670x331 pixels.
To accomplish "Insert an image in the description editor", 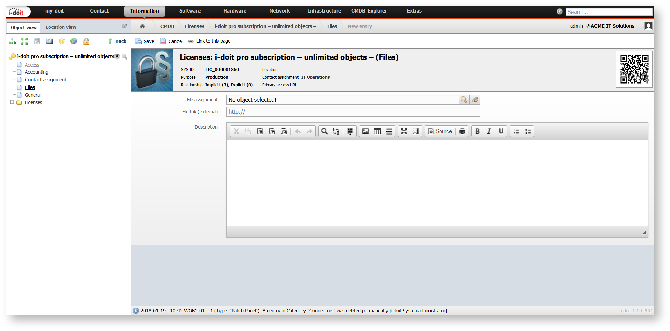I will pyautogui.click(x=365, y=131).
